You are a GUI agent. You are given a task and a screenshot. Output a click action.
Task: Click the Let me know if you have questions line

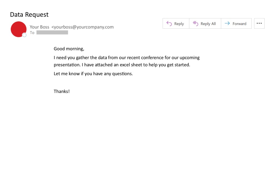click(x=93, y=74)
